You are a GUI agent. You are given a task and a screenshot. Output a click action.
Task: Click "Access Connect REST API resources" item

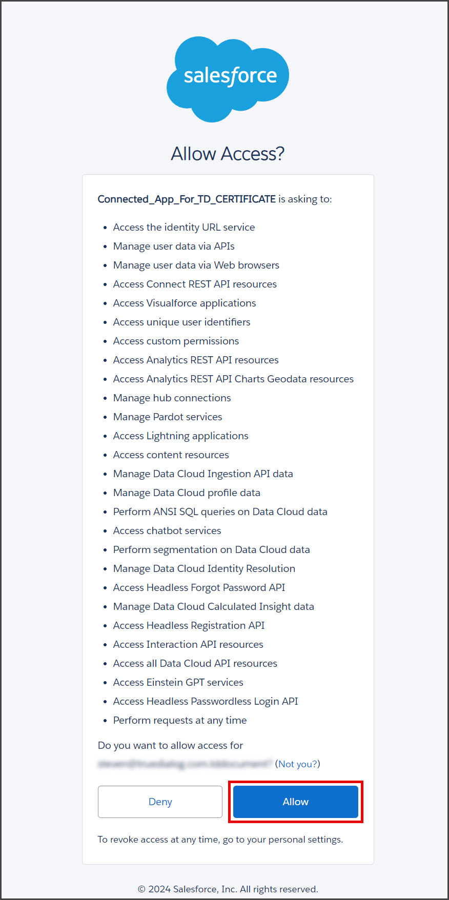195,284
